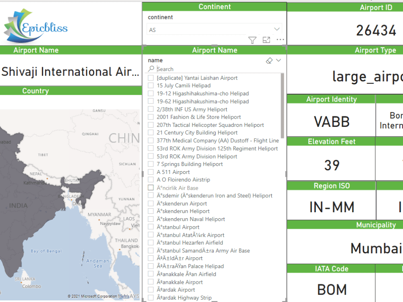Screen dimensions: 403x302
Task: Click the Region ISO value IN-MM
Action: 332,207
